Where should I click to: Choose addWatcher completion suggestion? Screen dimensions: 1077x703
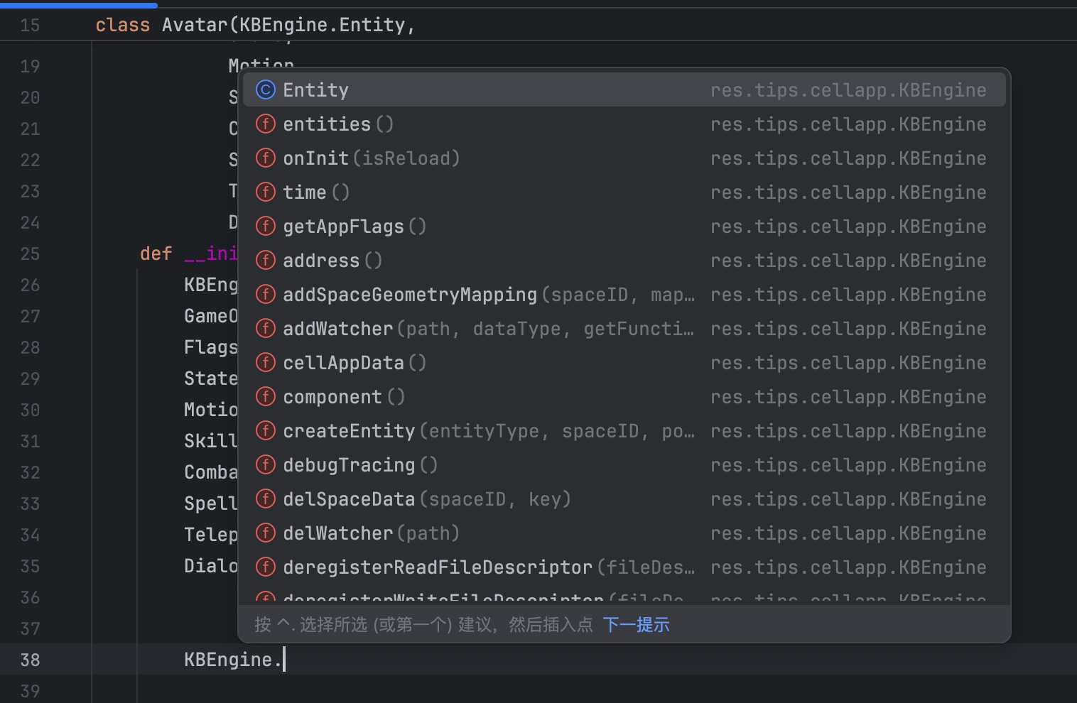tap(338, 329)
